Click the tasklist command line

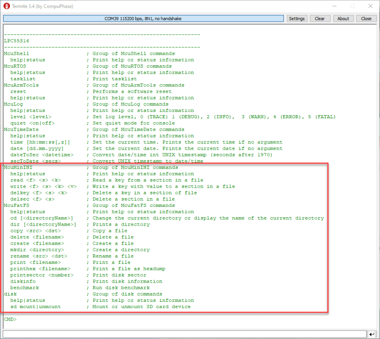coord(23,79)
